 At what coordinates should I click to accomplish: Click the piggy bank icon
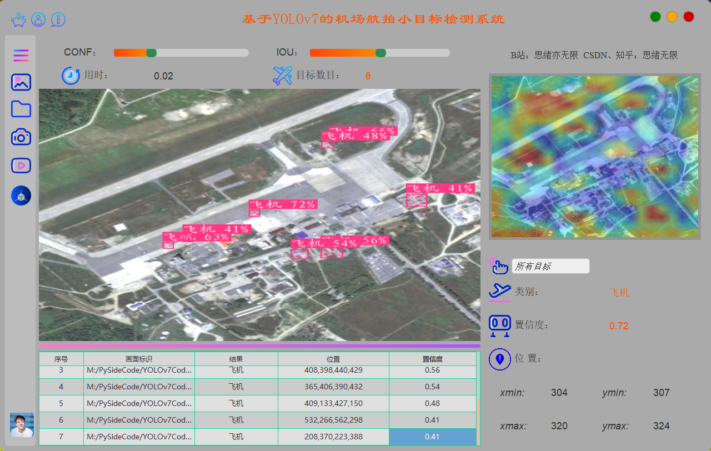click(18, 20)
